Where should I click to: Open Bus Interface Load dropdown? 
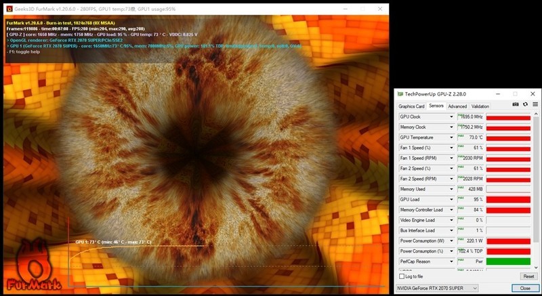tap(451, 231)
